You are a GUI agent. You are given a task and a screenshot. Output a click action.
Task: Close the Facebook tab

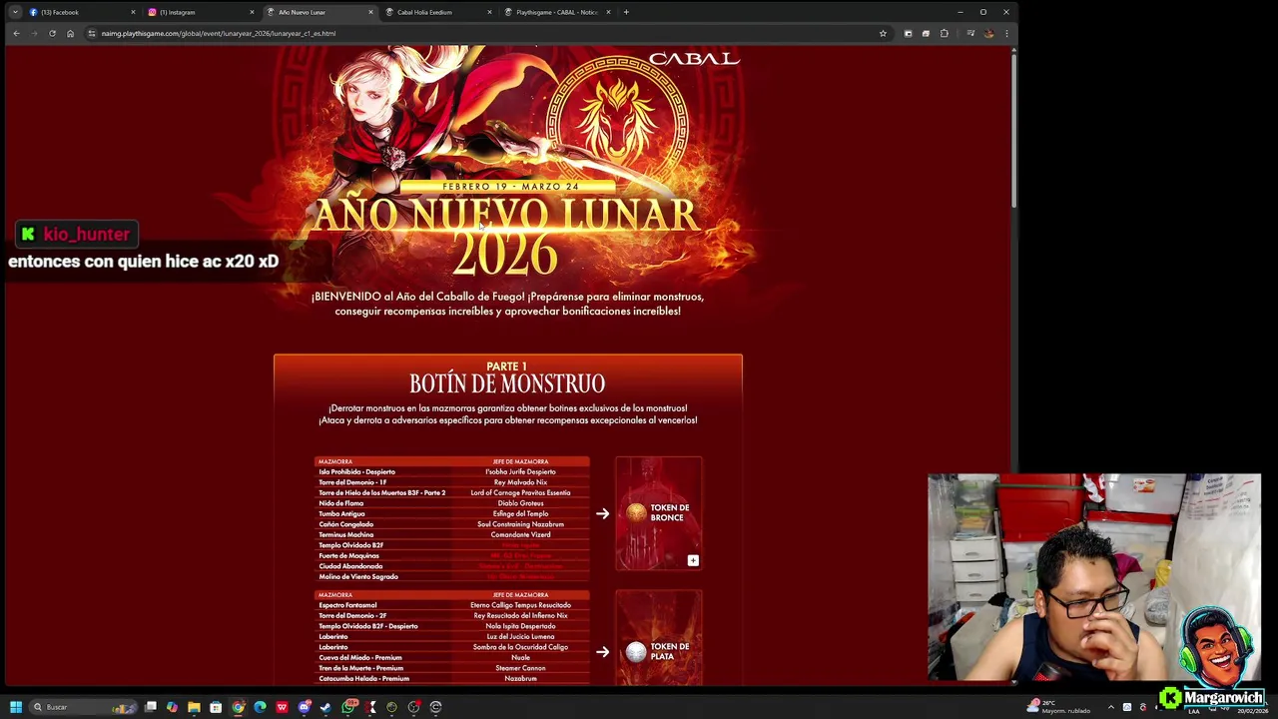coord(133,12)
